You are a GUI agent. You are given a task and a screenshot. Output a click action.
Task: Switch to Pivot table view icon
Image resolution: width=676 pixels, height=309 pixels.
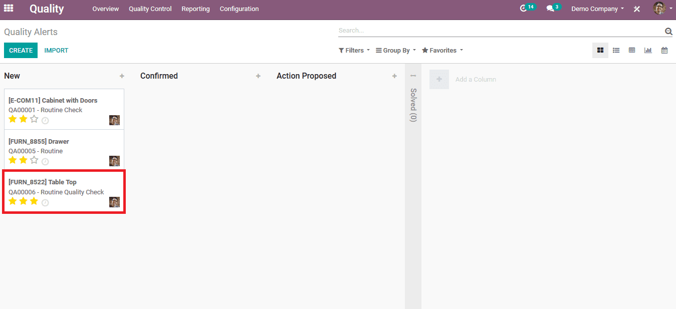click(632, 50)
